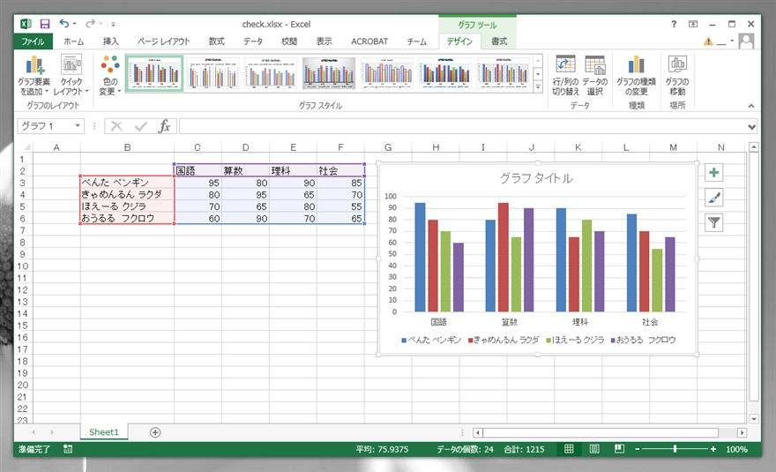Select header cell 国語
776x472 pixels.
(198, 170)
